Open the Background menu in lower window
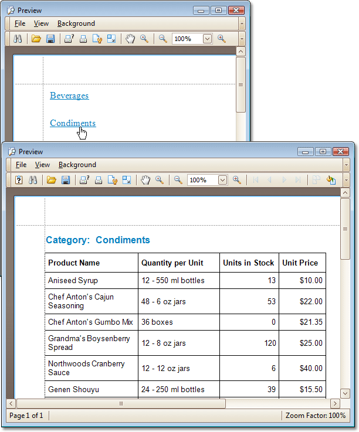359x432 pixels. [77, 165]
